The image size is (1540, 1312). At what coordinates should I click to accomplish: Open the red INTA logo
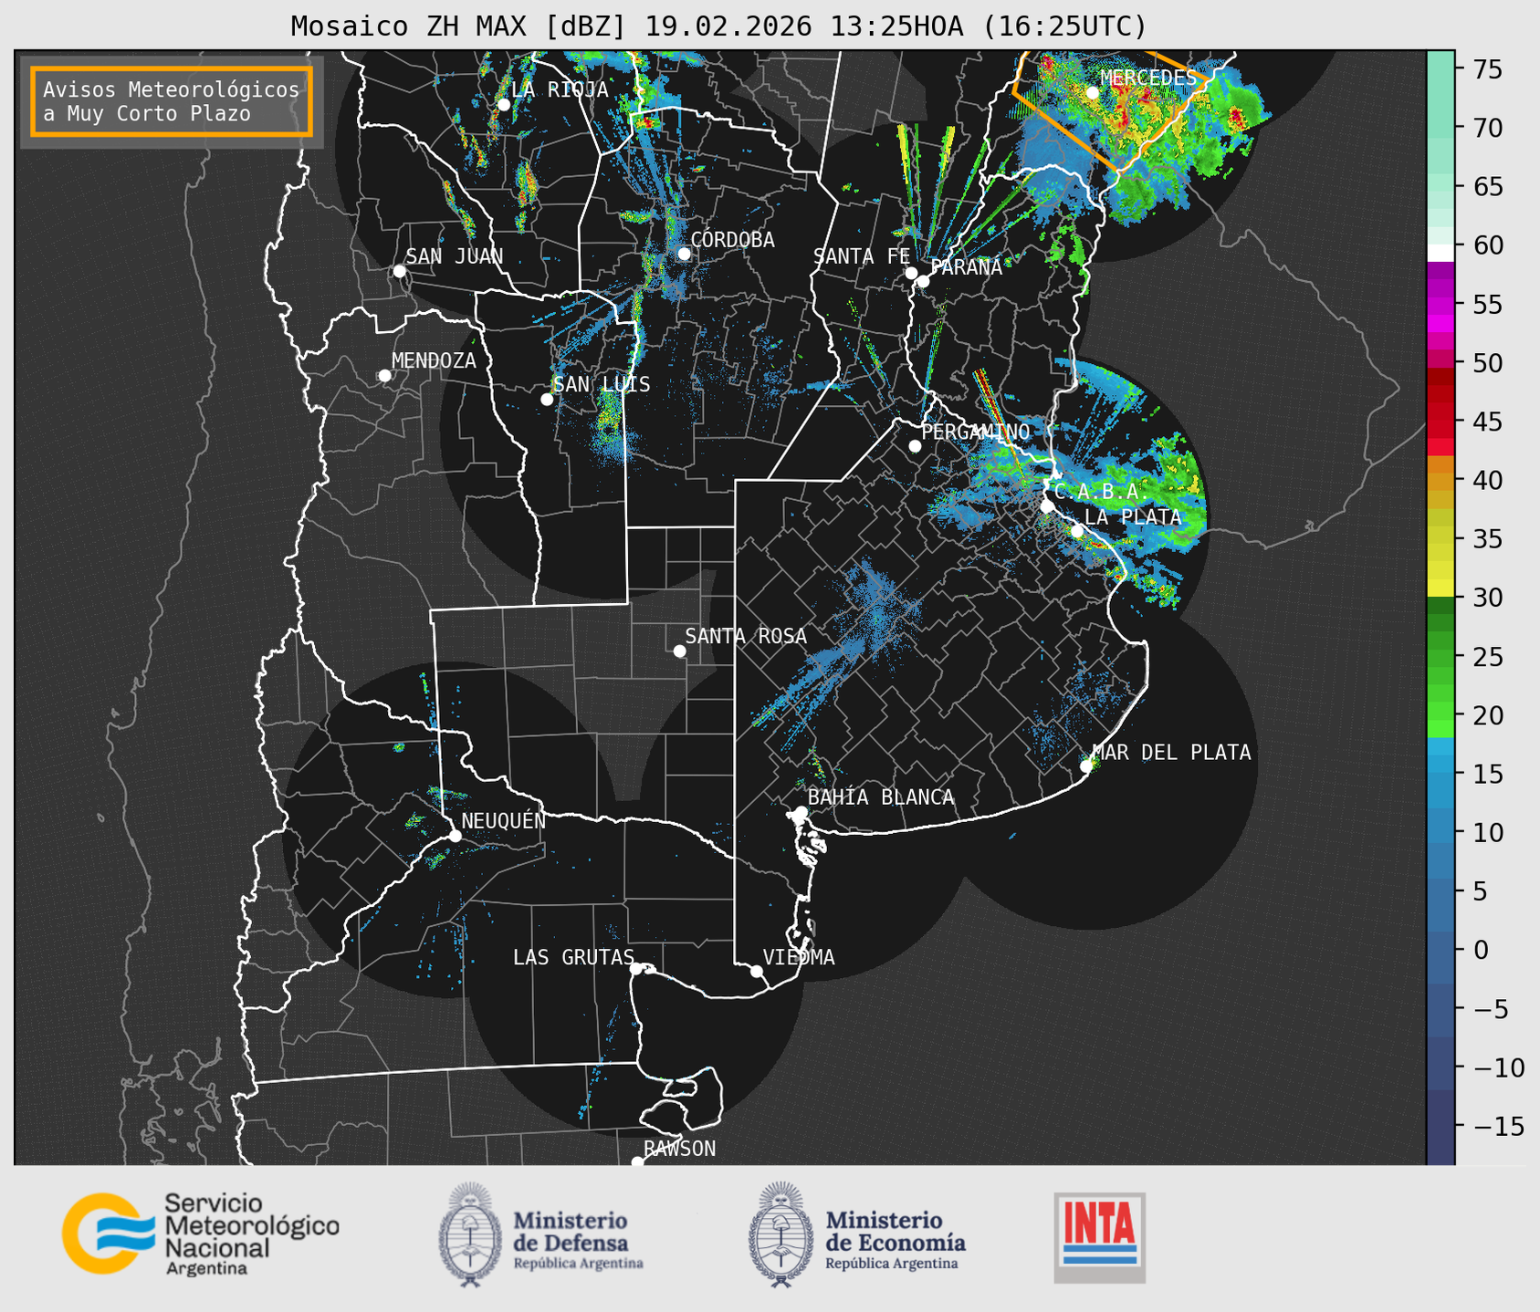[x=1100, y=1237]
